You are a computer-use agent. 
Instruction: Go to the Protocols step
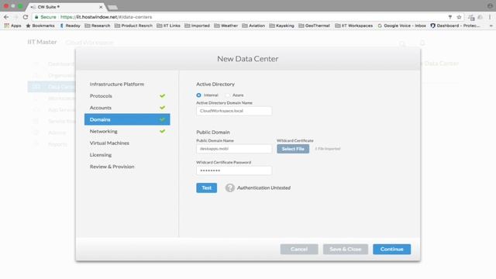tap(127, 96)
